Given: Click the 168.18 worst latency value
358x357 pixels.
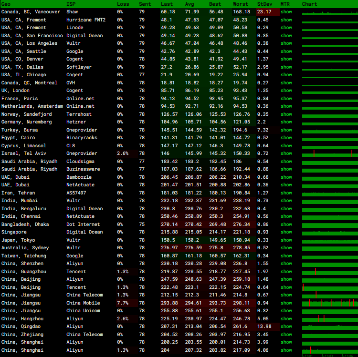Looking at the screenshot, I should 242,12.
